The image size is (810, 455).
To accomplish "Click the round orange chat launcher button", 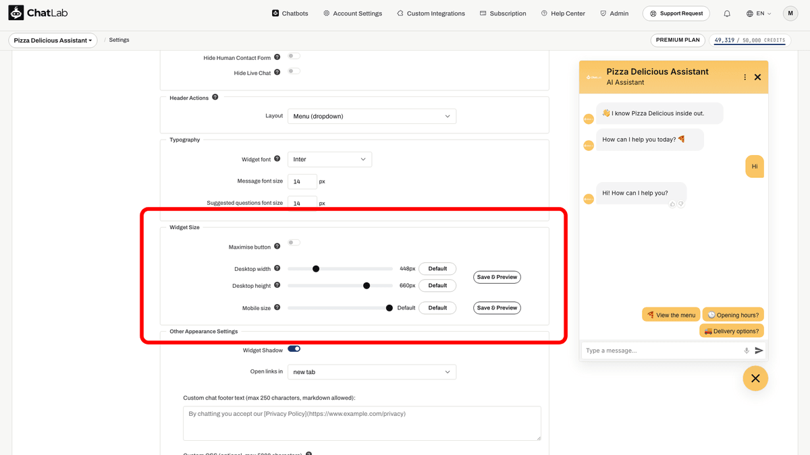I will click(755, 378).
